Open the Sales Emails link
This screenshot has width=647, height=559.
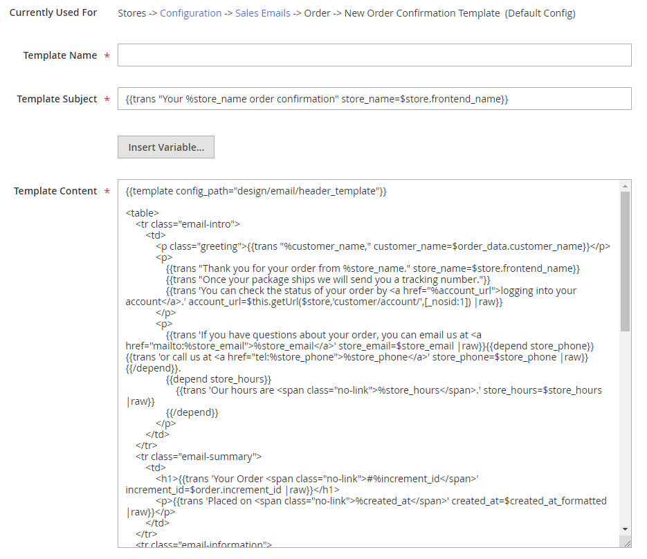tap(263, 13)
